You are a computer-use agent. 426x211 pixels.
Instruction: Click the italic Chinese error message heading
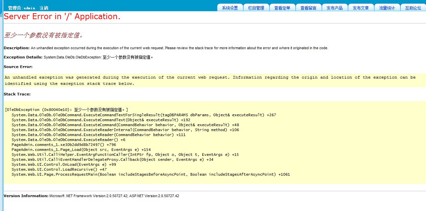43,35
